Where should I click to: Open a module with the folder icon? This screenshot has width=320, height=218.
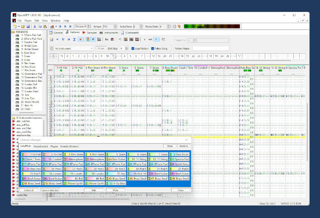[23, 26]
